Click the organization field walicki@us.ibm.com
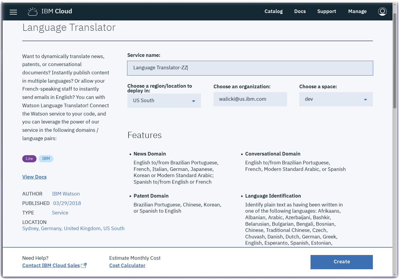 250,99
